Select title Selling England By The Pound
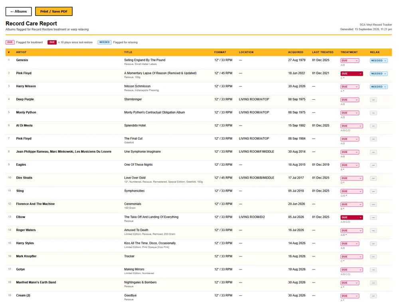Viewport: 399px width, 302px height. coord(144,60)
